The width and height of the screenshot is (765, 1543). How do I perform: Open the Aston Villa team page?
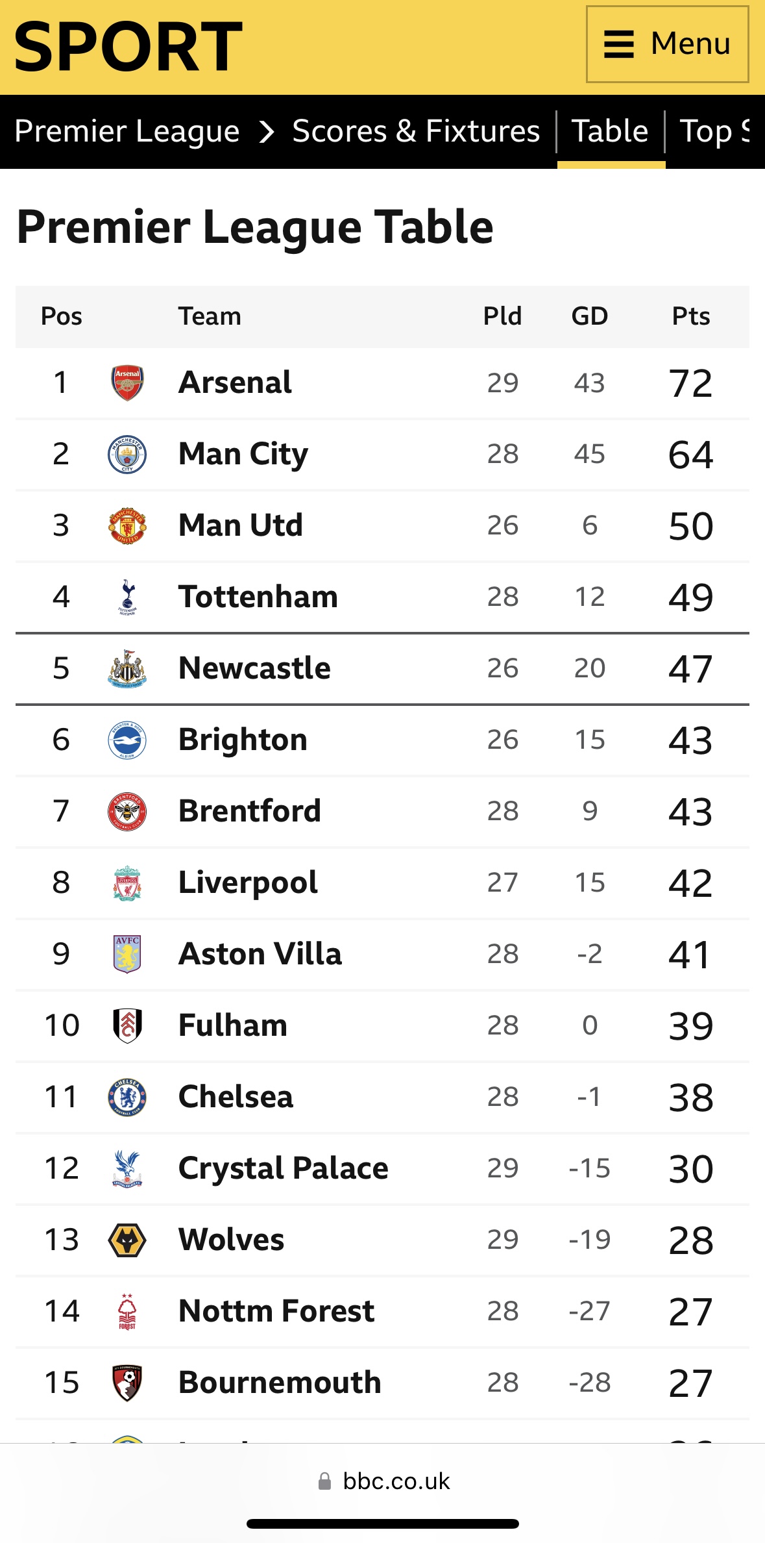pos(260,954)
